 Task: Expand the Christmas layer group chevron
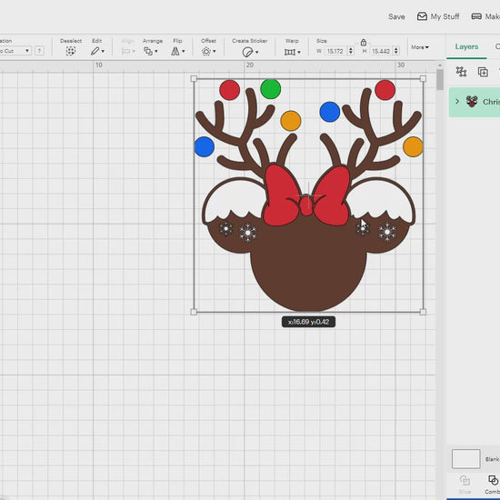457,102
